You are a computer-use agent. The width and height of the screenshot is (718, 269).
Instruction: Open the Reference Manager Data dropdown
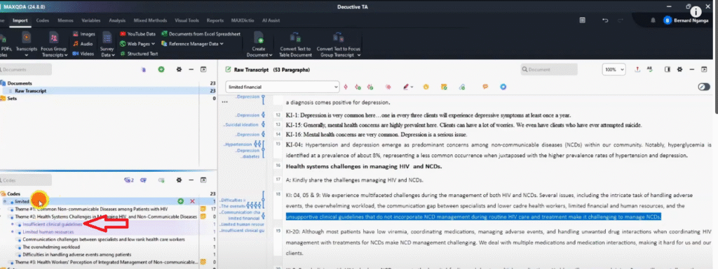point(192,44)
